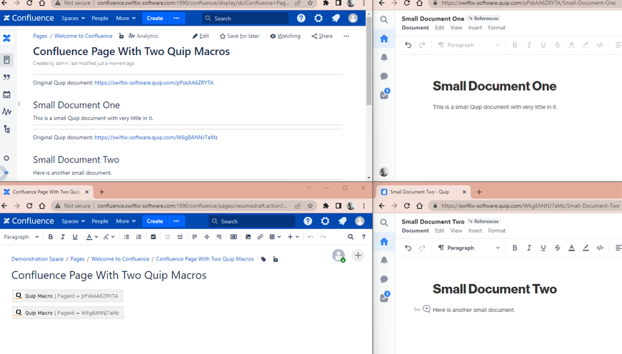The image size is (622, 354).
Task: Toggle underline in Small Document Two Quip toolbar
Action: coord(543,248)
